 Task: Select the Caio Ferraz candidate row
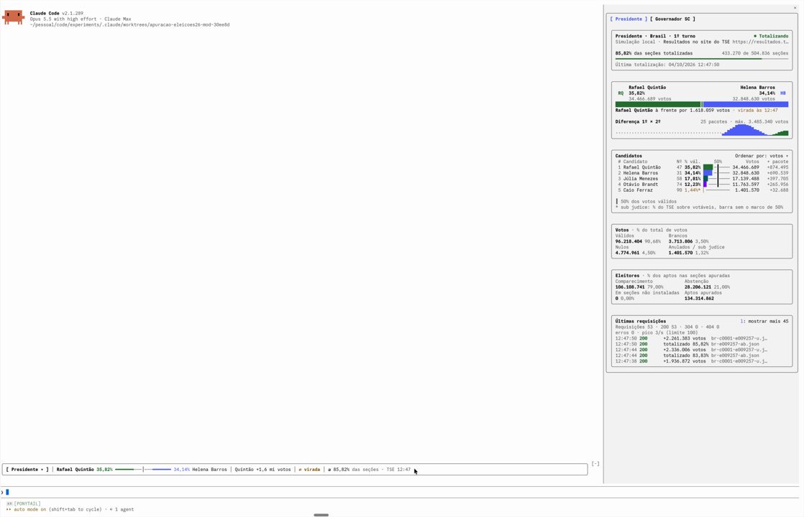click(702, 190)
